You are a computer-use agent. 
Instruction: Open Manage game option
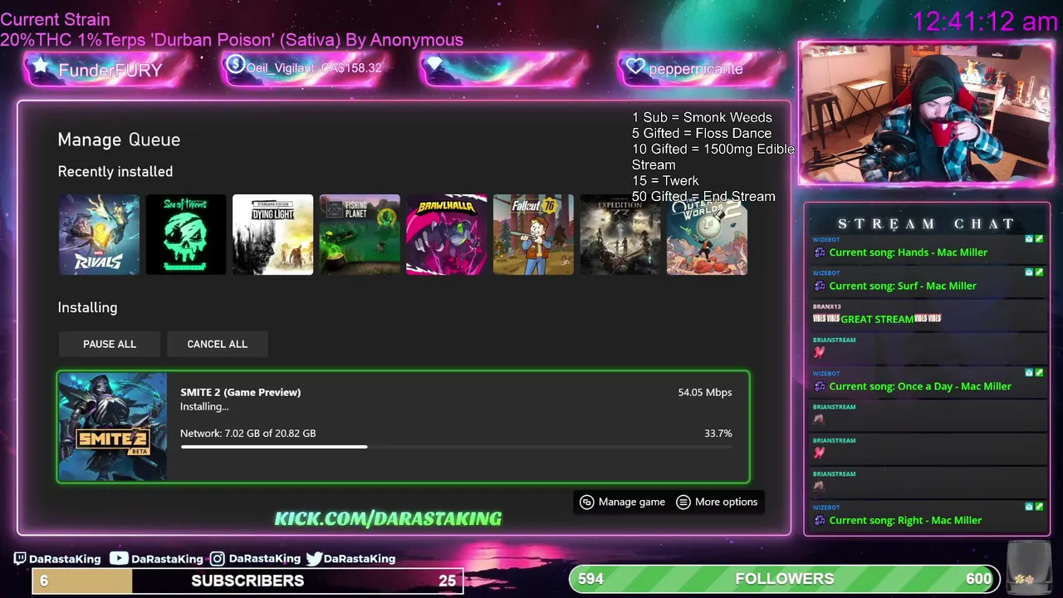point(622,502)
